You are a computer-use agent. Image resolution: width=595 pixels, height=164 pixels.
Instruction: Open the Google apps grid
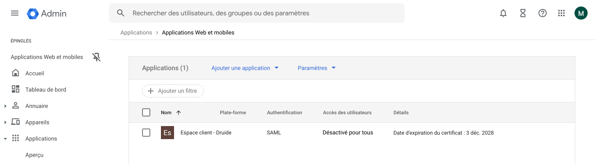tap(561, 13)
